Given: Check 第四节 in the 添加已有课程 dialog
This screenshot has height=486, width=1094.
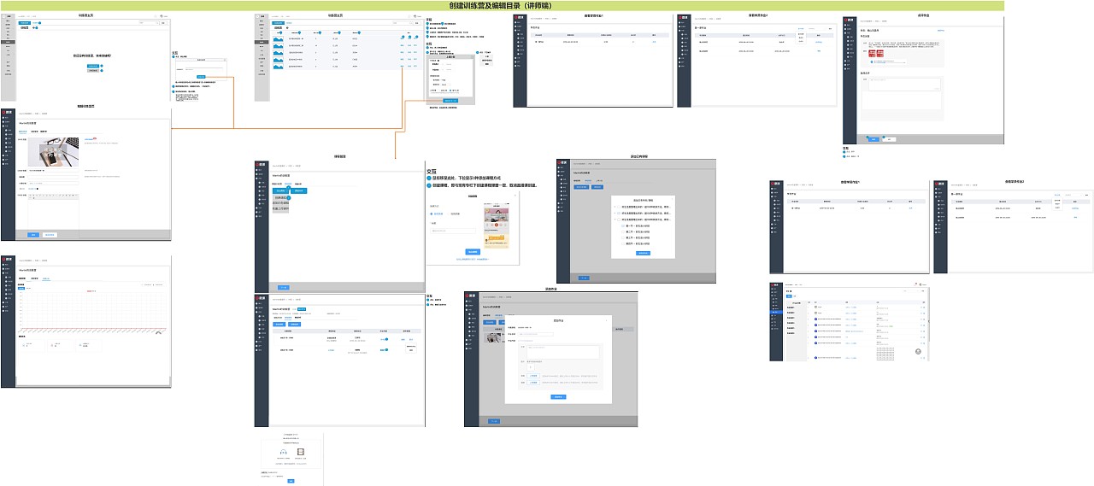Looking at the screenshot, I should point(622,243).
